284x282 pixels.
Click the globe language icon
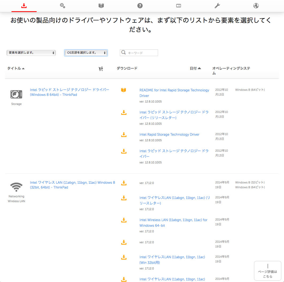point(256,6)
